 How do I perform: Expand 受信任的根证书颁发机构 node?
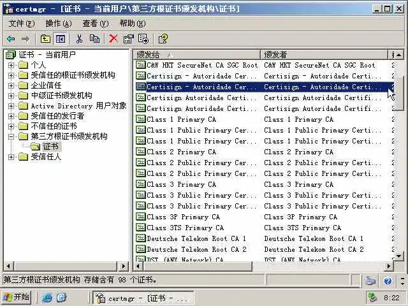11,75
